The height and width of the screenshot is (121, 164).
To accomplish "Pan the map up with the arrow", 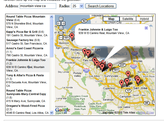I will pyautogui.click(x=61, y=19).
